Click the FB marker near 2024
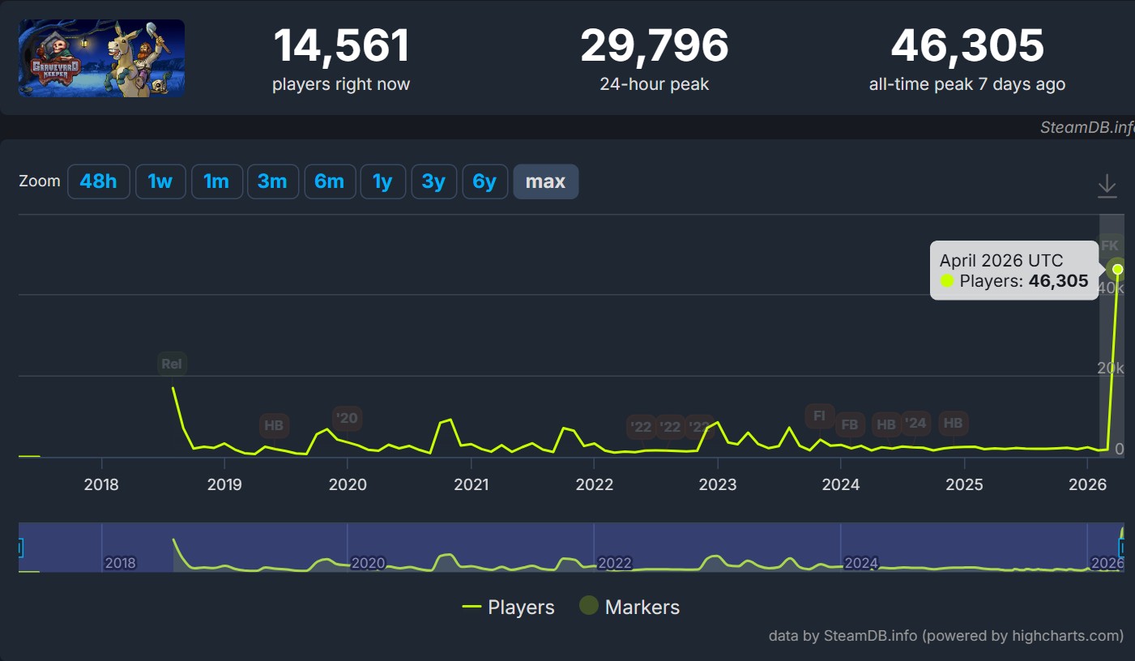Screen dimensions: 1135x661 tap(849, 424)
